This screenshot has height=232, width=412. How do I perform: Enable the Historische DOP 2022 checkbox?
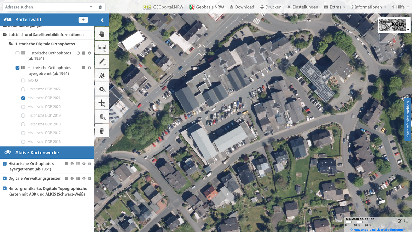23,89
